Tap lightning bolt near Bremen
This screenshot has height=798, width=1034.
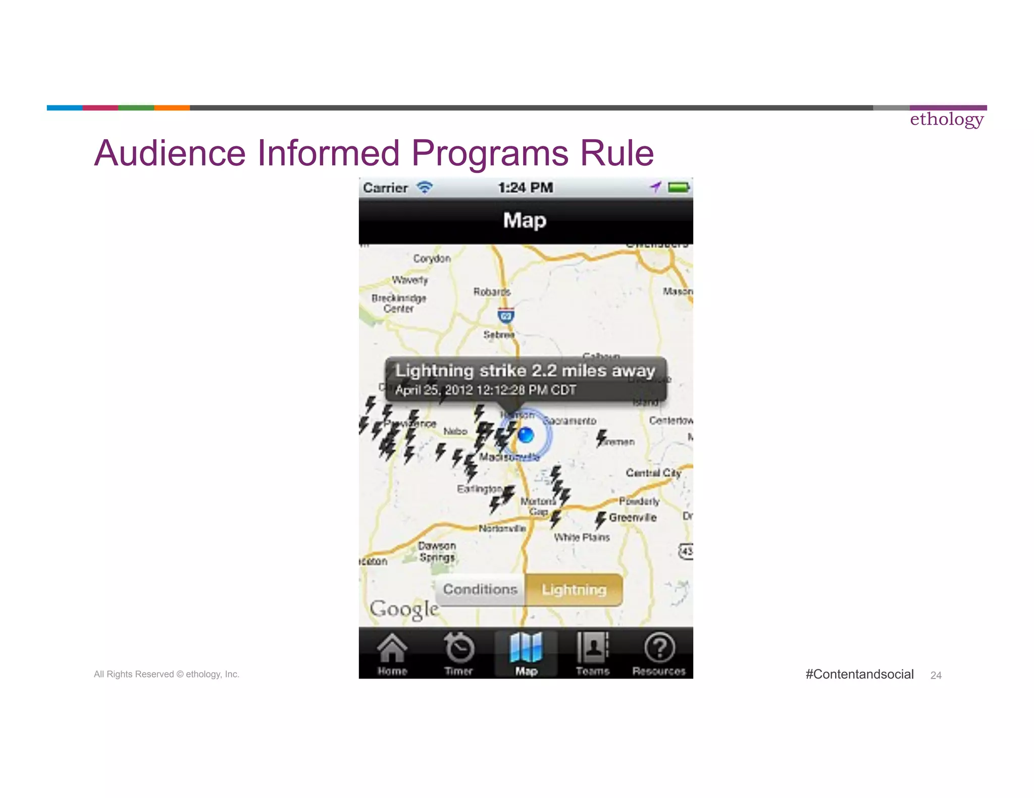(601, 438)
